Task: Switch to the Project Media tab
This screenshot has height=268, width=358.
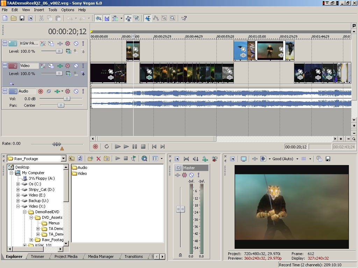Action: 66,256
